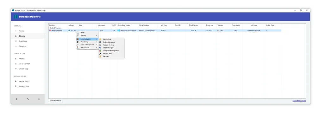
Task: Sort by the Operating System column header
Action: (124, 25)
